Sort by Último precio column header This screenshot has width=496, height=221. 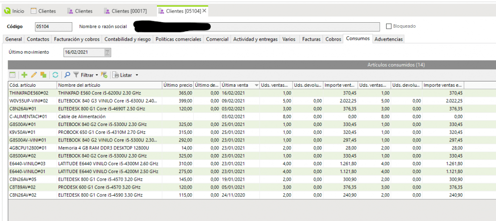coord(178,85)
